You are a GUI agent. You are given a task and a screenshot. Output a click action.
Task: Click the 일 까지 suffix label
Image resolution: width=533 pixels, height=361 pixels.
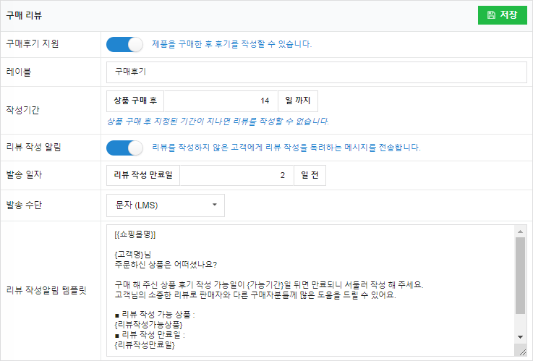coord(297,101)
